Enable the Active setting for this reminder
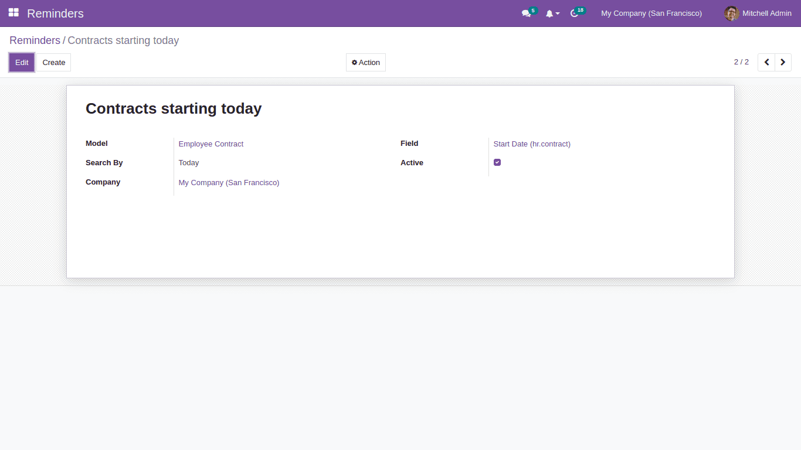Viewport: 801px width, 450px height. click(497, 162)
